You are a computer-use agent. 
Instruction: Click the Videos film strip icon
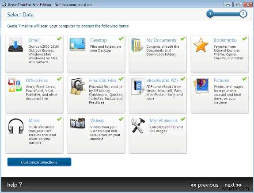click(78, 123)
